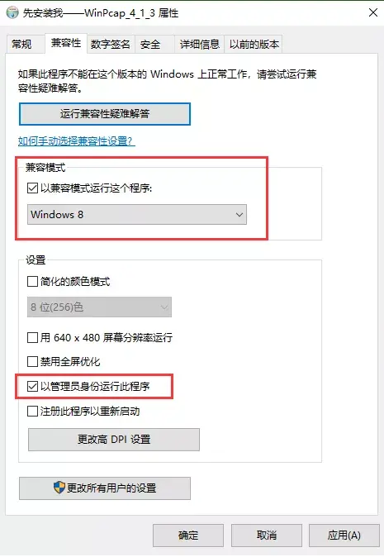Expand the 8 位(256)色 color dropdown

[99, 307]
